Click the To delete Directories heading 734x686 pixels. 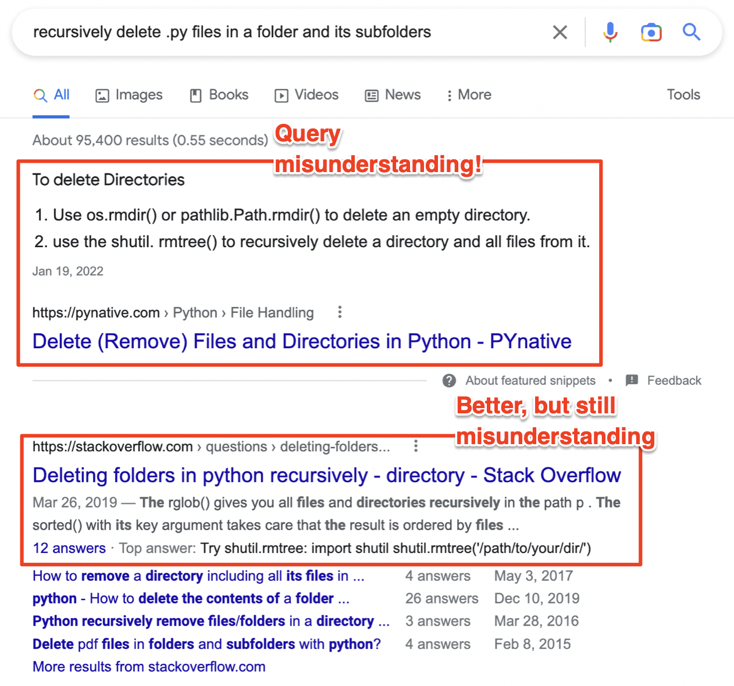point(108,180)
